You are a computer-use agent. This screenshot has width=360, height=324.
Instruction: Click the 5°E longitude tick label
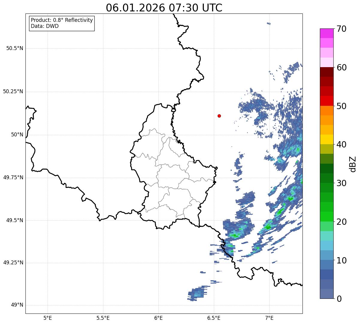(x=48, y=318)
